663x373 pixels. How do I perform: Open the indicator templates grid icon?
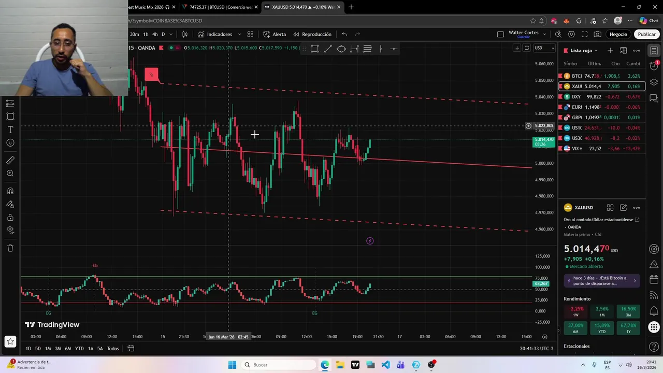250,34
